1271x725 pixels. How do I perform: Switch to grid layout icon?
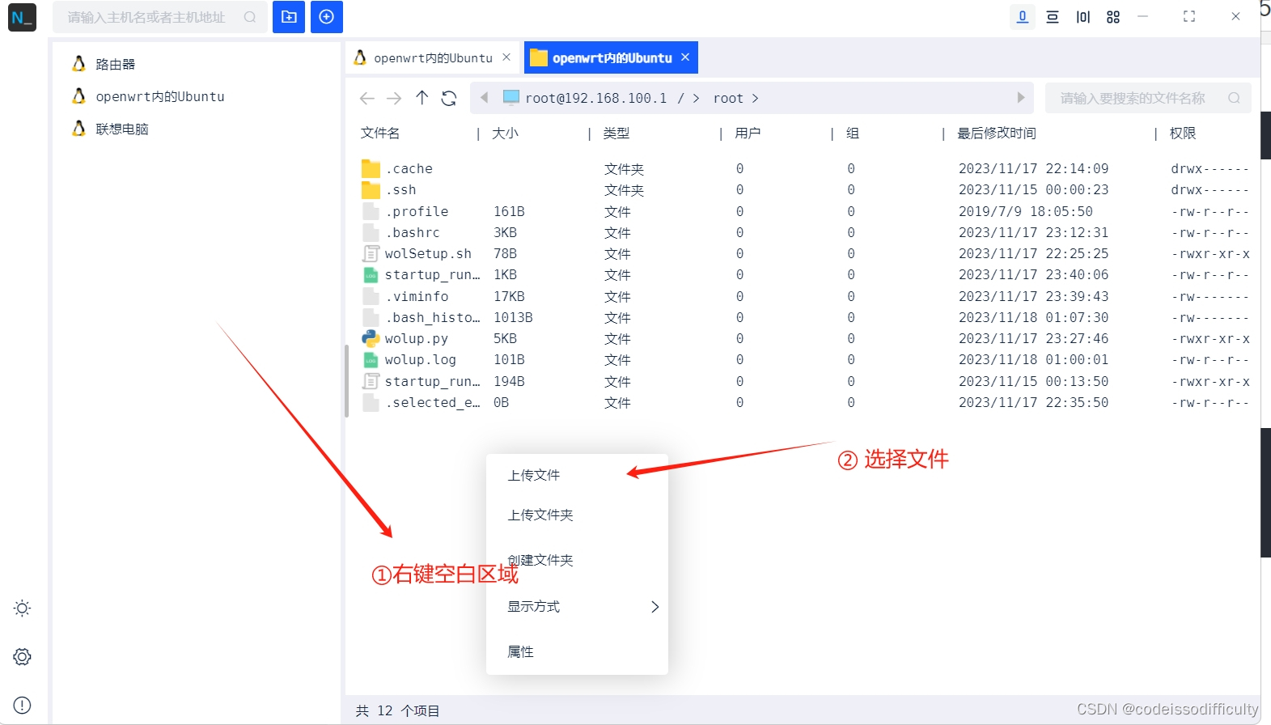point(1113,17)
